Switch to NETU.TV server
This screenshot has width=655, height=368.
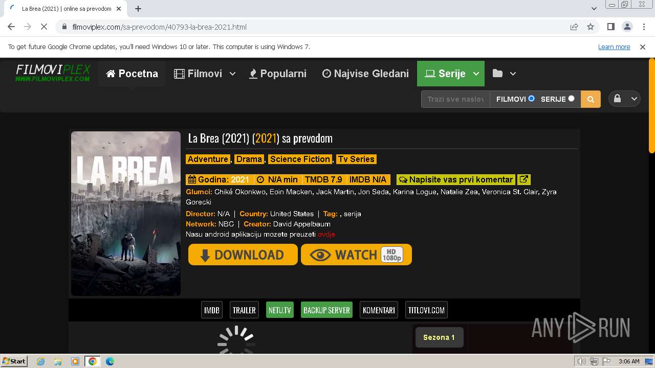coord(280,310)
